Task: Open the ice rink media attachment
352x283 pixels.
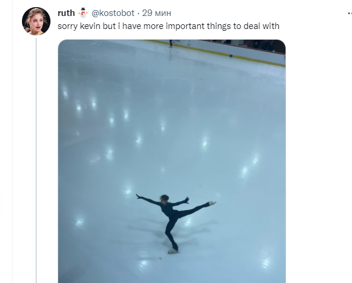Action: click(x=172, y=161)
